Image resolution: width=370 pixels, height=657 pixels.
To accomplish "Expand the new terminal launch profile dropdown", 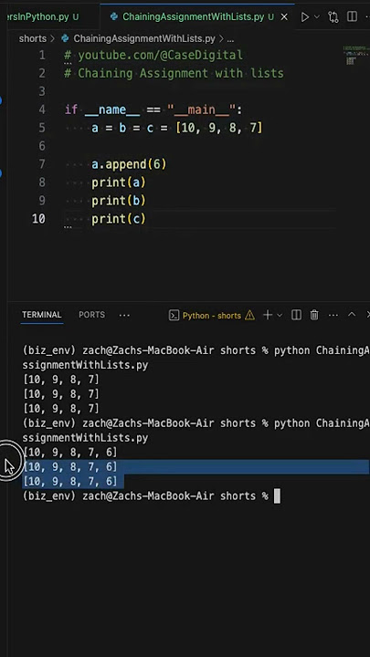I will [280, 315].
